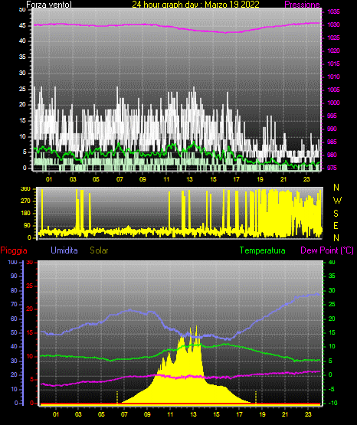This screenshot has height=425, width=357.
Task: Click the 45 tick on wind axis
Action: coord(22,26)
